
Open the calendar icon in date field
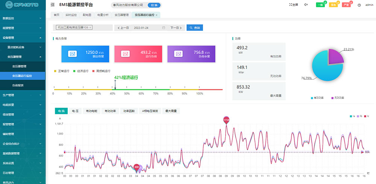click(164, 28)
